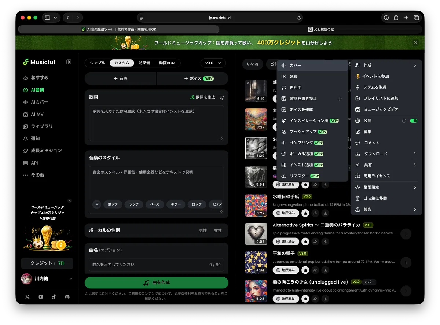The height and width of the screenshot is (325, 440).
Task: Add ボイス voice input
Action: [193, 78]
